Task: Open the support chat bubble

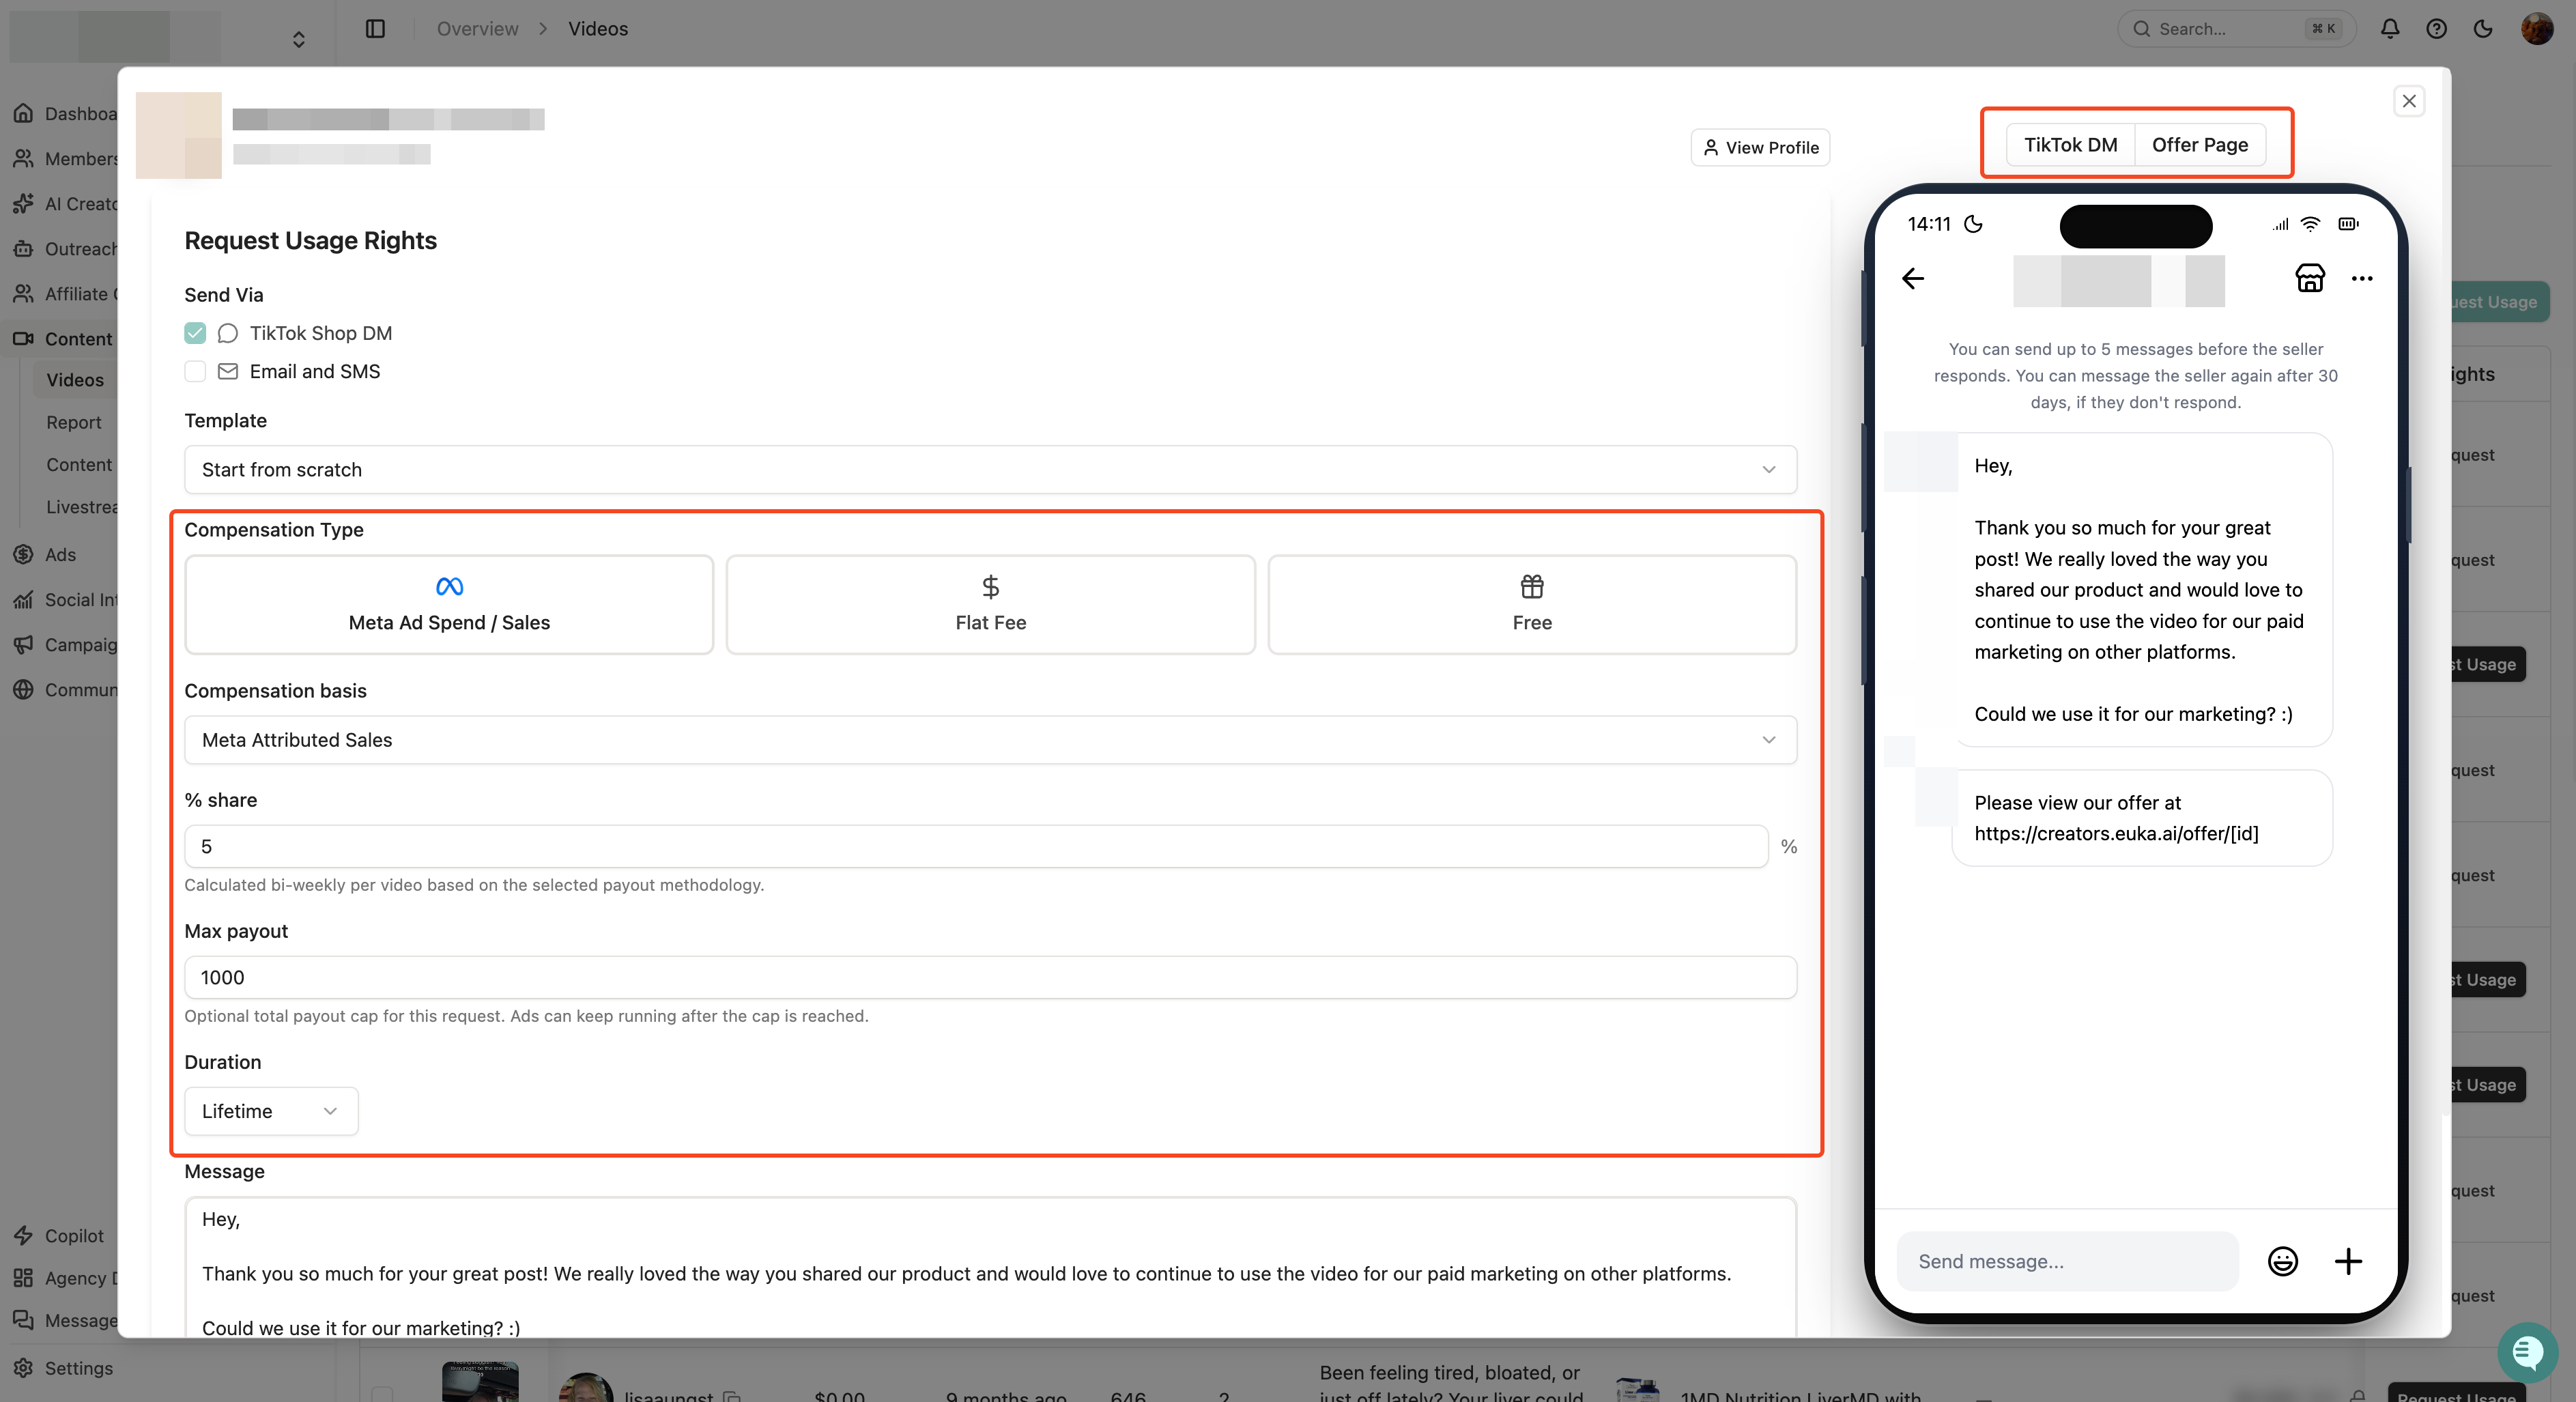Action: pyautogui.click(x=2527, y=1352)
